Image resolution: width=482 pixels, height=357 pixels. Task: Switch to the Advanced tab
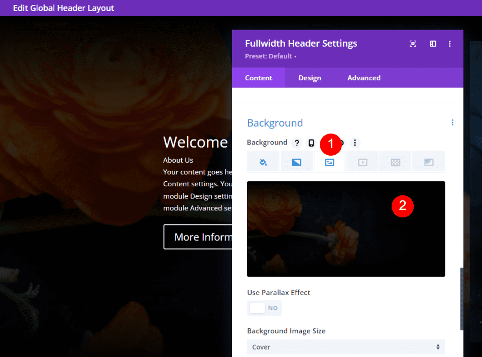pos(364,78)
